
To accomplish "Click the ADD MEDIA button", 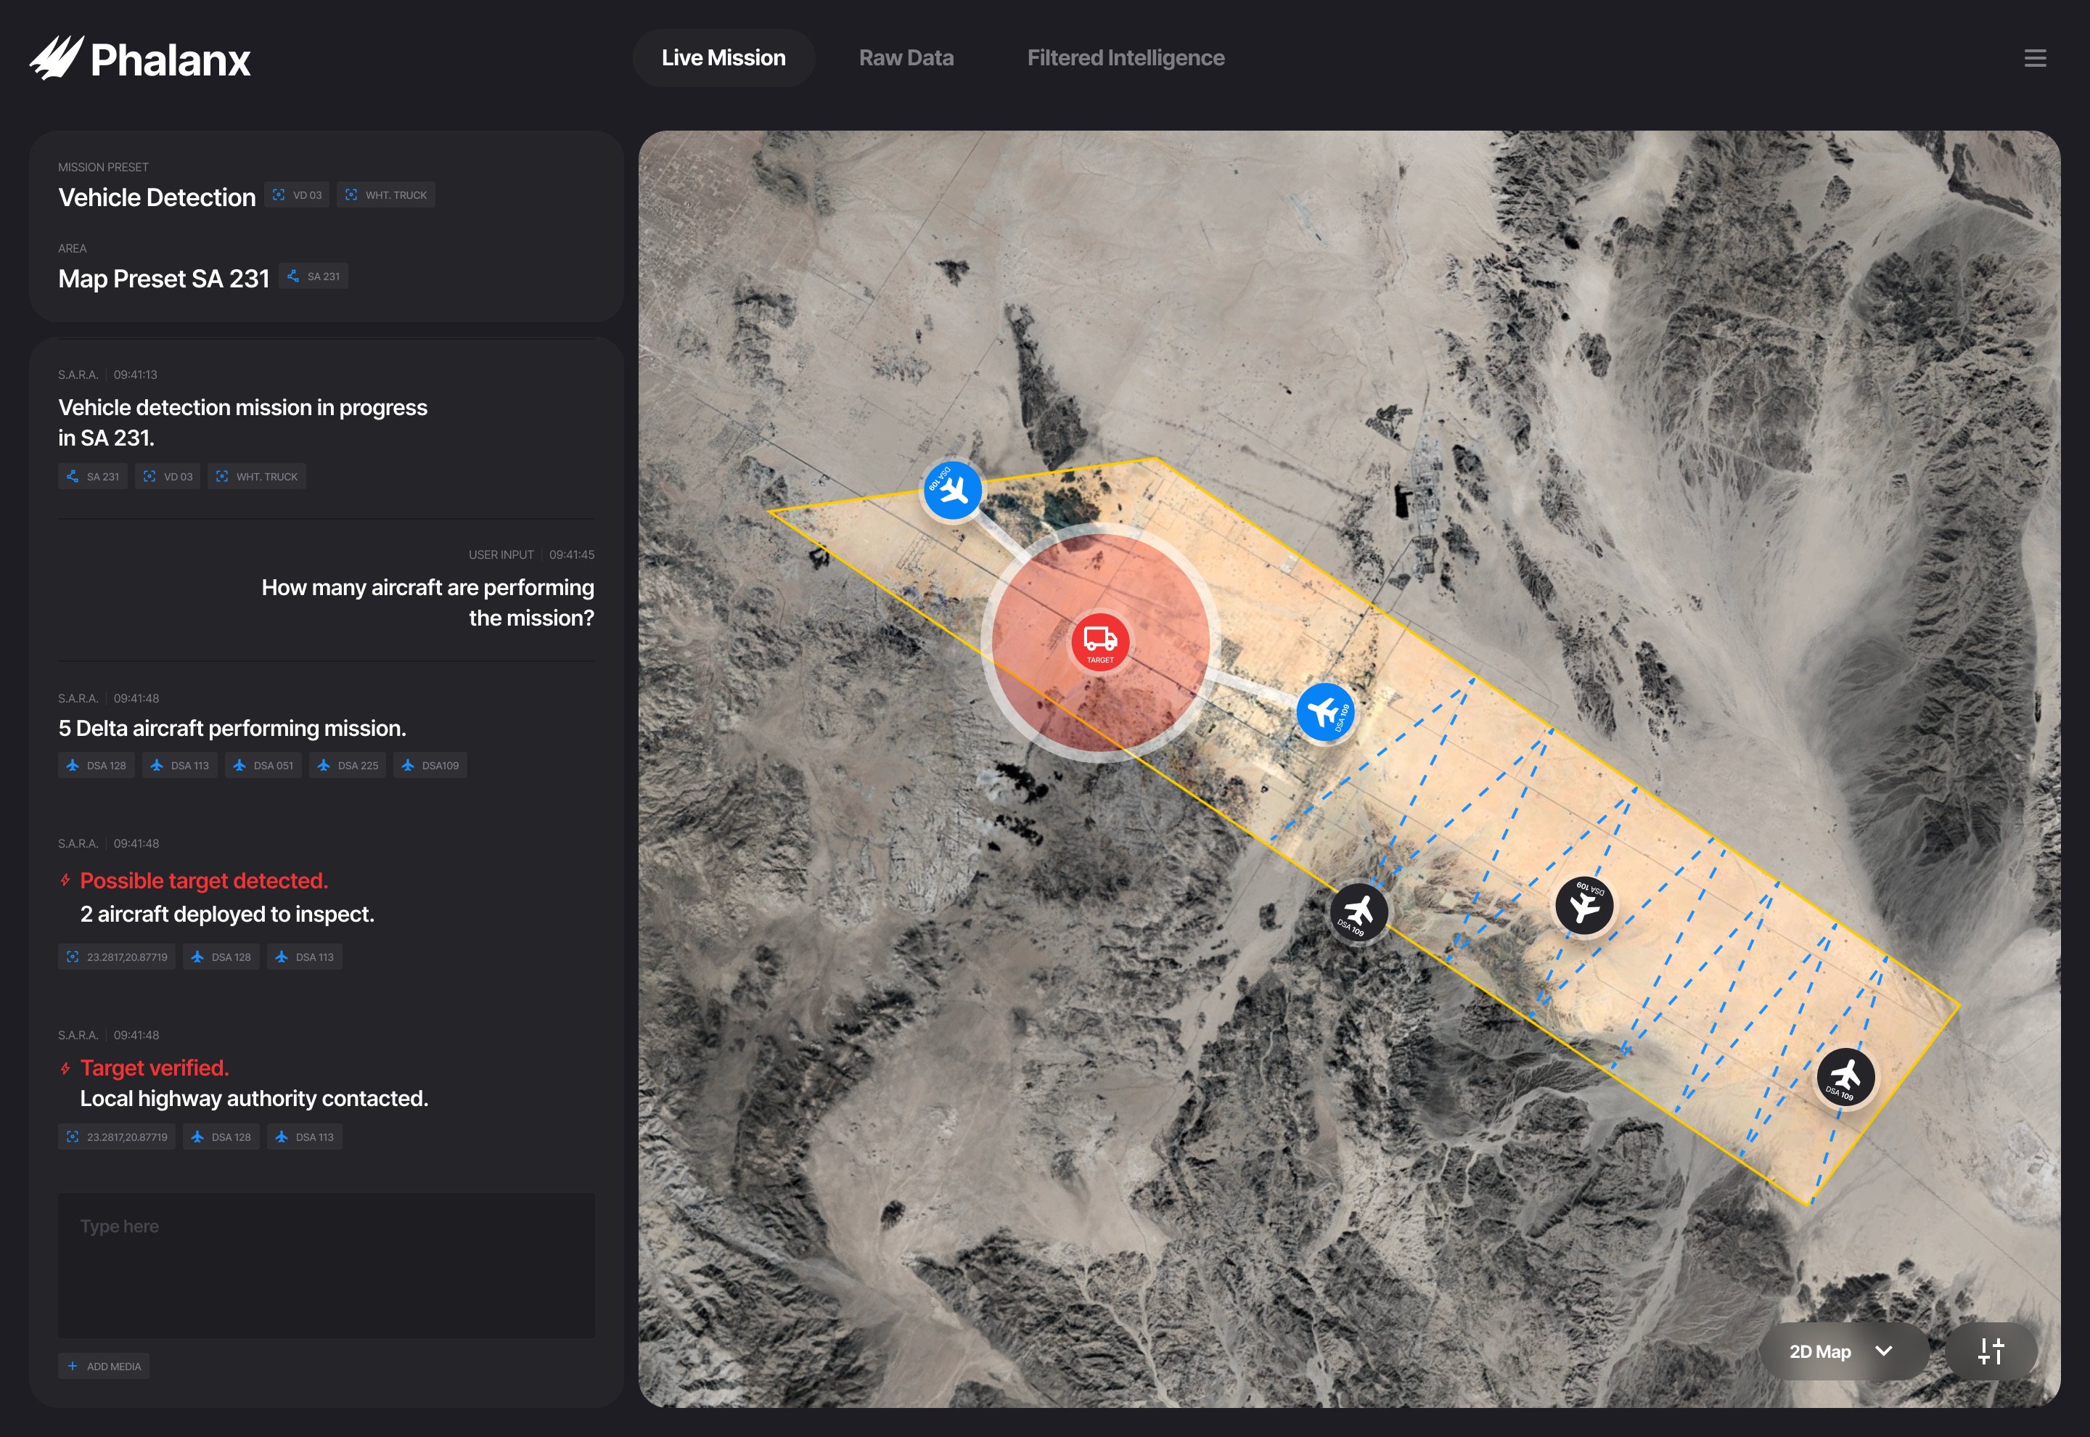I will [104, 1366].
